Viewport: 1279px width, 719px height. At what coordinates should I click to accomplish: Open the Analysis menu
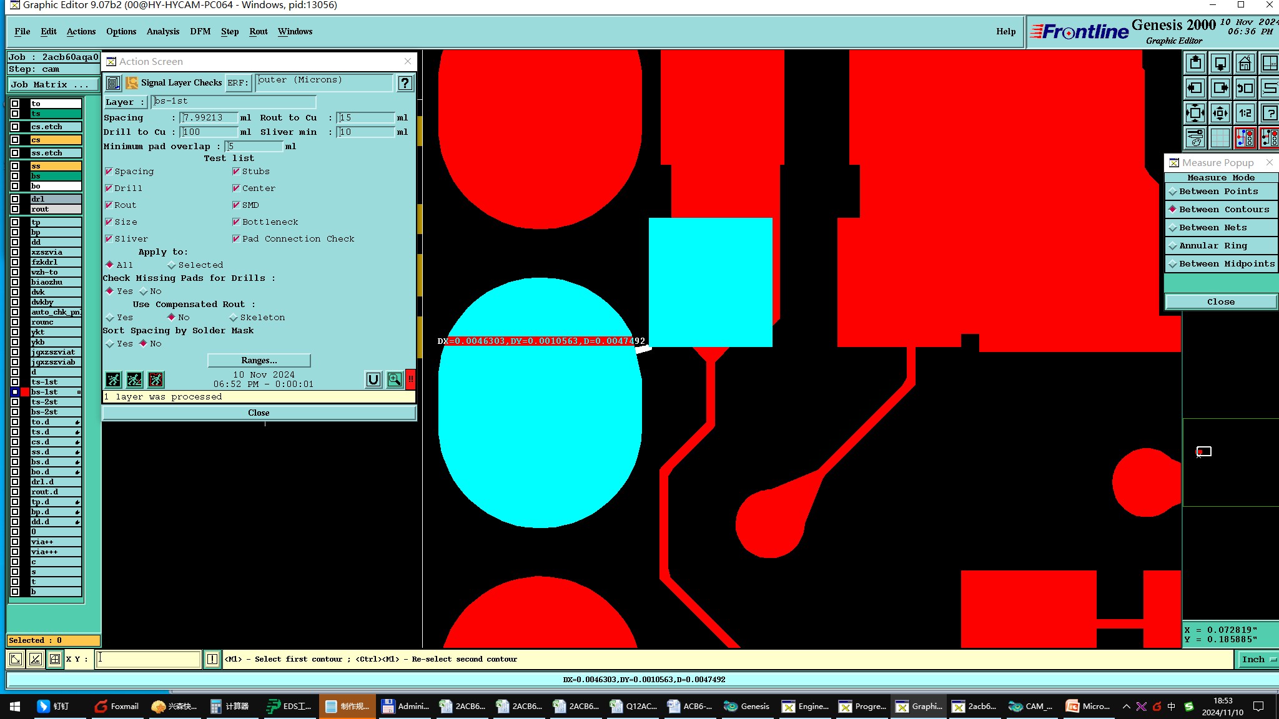coord(162,31)
